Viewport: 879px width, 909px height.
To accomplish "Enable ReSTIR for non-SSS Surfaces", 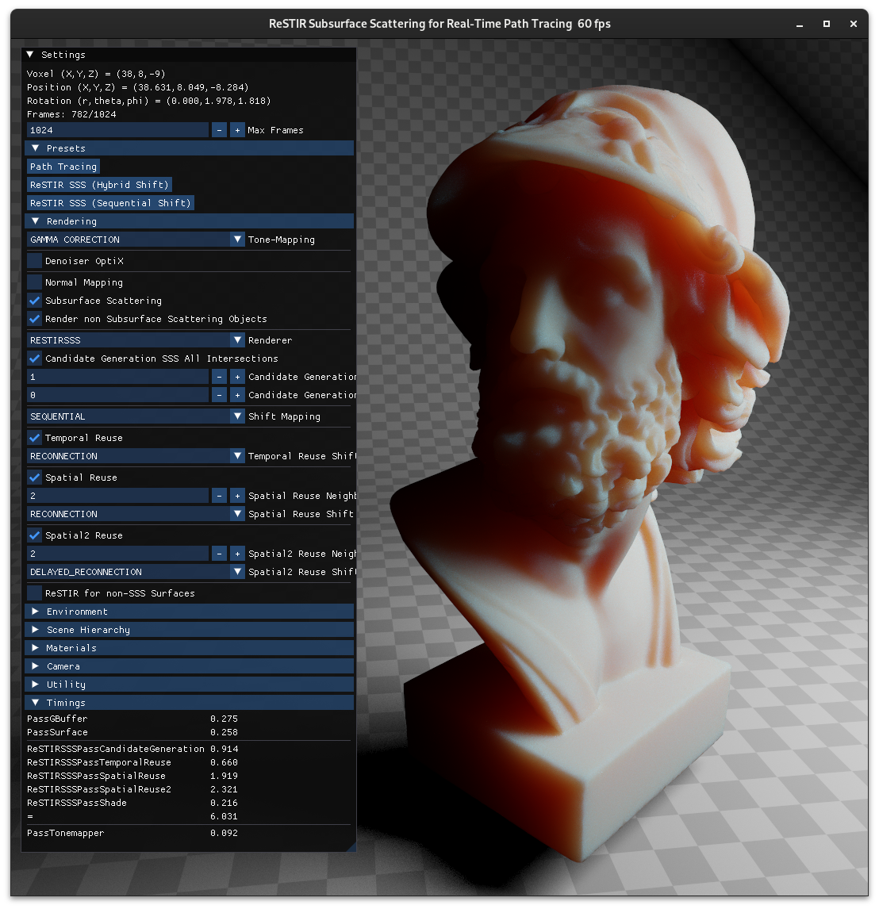I will [x=35, y=593].
